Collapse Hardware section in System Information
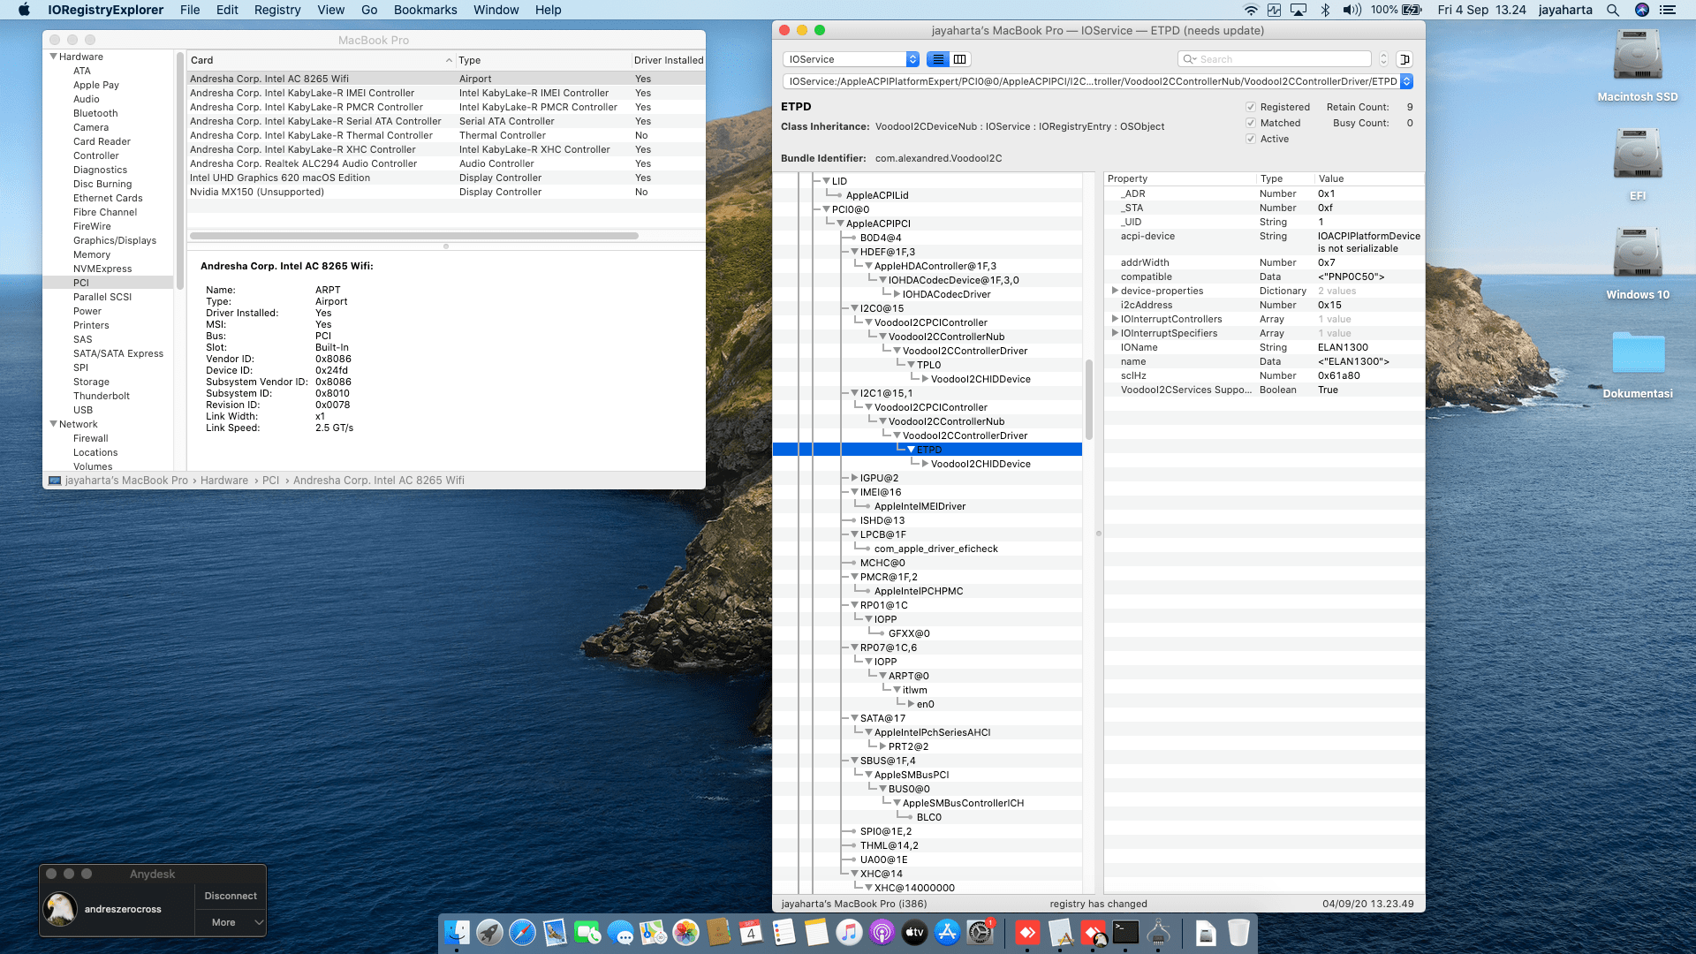This screenshot has height=954, width=1696. (x=53, y=57)
